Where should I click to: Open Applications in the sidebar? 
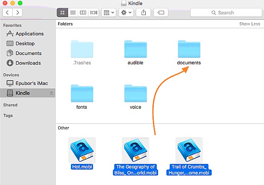coord(28,34)
